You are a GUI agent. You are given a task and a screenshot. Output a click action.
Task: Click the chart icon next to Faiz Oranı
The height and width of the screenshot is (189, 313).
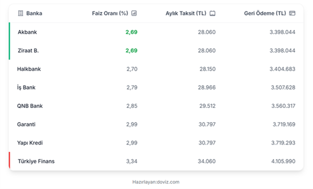pos(134,13)
